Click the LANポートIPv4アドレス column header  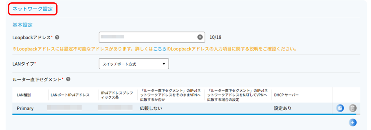pos(70,95)
